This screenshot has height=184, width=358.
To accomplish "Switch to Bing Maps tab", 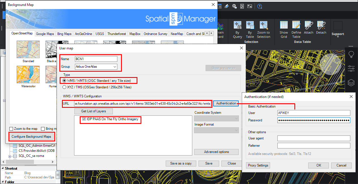I will click(64, 34).
